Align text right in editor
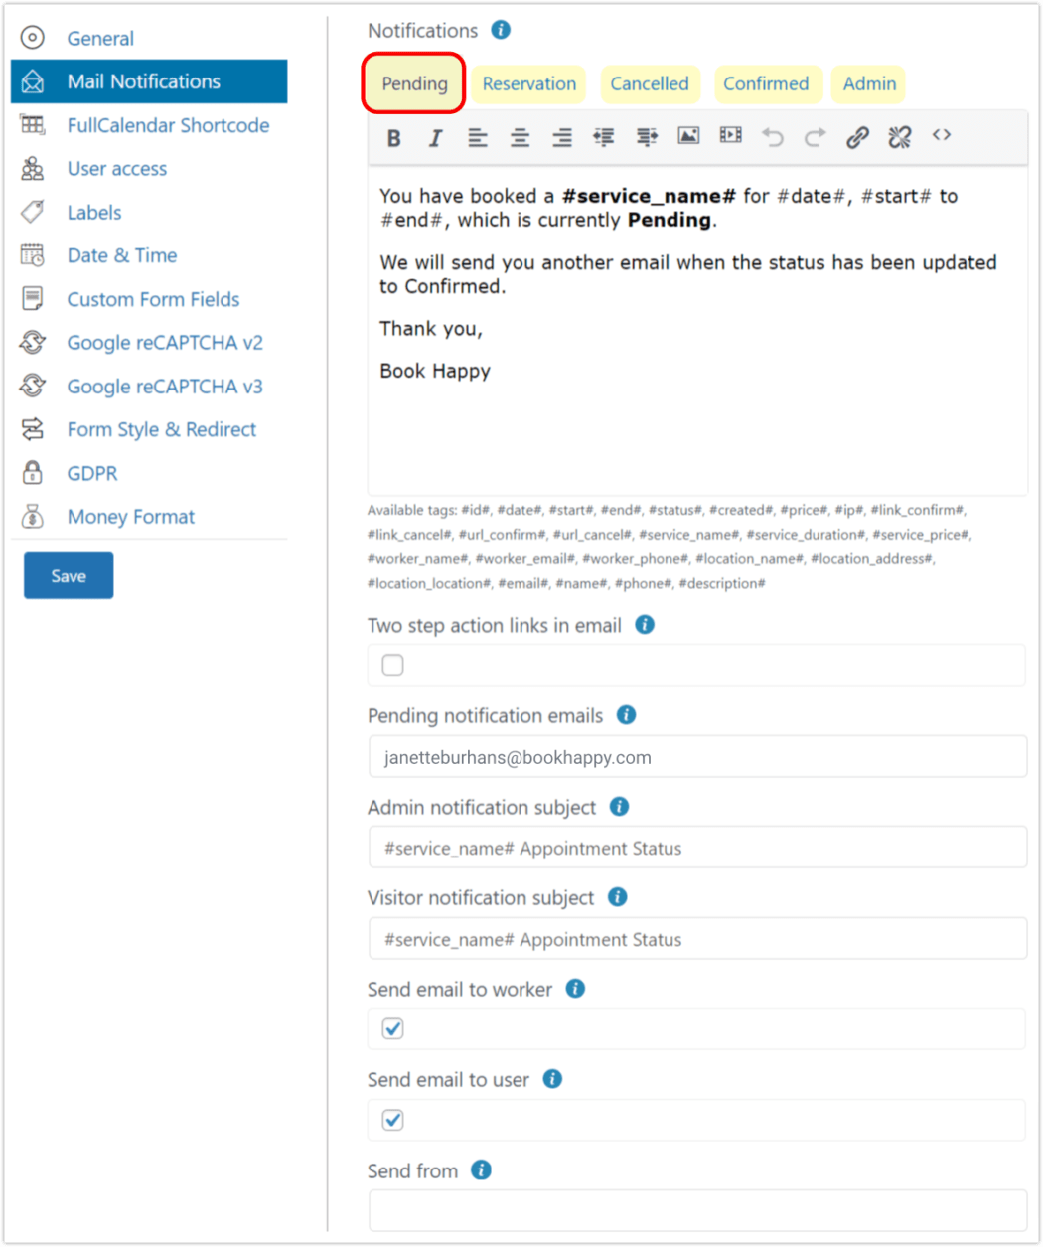The width and height of the screenshot is (1043, 1247). 562,138
